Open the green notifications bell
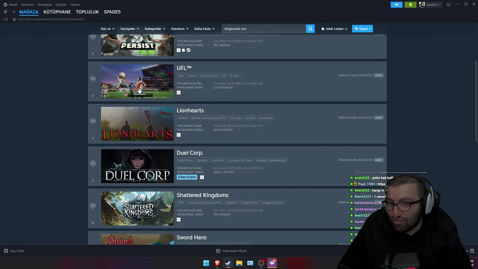This screenshot has height=269, width=478. tap(410, 4)
